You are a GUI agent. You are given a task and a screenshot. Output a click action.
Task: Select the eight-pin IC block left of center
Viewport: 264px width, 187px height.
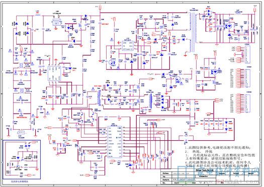pos(54,73)
